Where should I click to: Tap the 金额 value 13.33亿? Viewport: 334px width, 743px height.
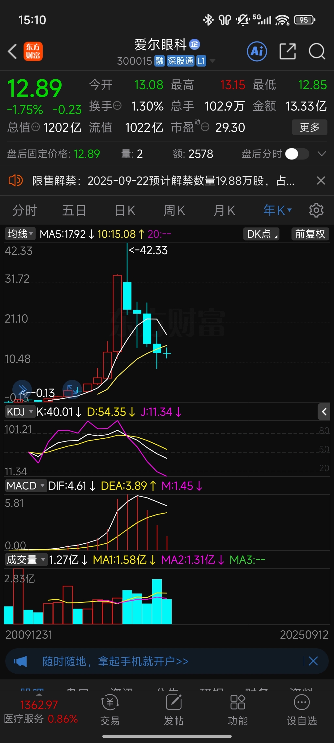[x=306, y=106]
